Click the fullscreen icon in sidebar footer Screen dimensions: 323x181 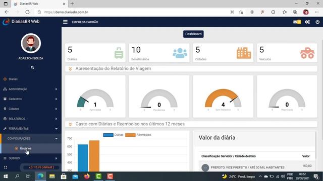point(6,167)
